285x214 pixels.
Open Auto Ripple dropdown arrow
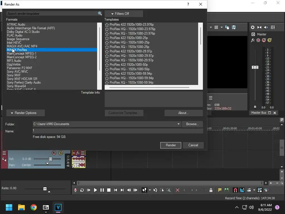click(x=254, y=190)
